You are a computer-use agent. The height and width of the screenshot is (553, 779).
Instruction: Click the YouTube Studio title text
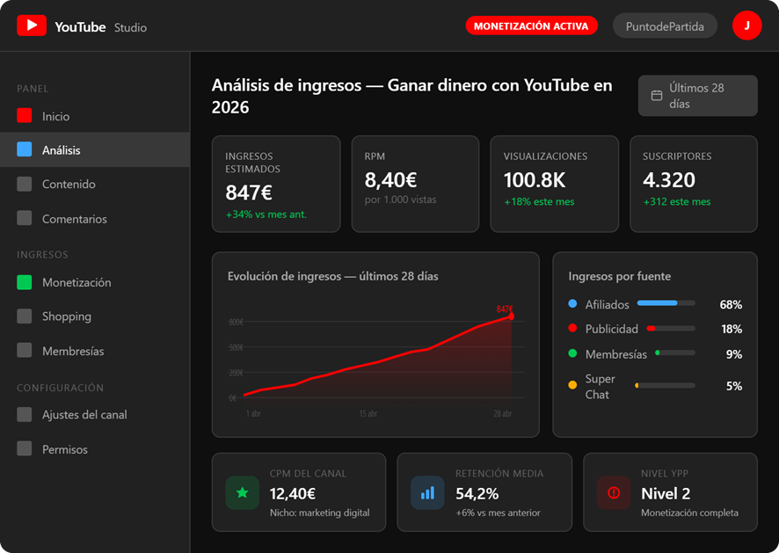pyautogui.click(x=101, y=27)
